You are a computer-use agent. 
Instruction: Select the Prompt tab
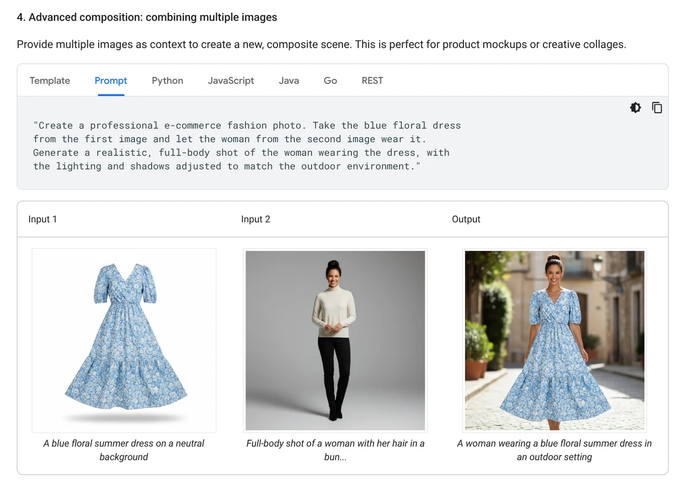[x=111, y=81]
